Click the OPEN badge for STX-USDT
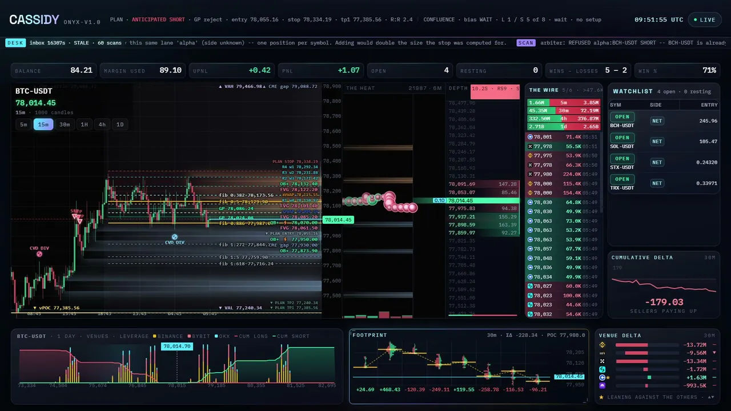The image size is (731, 411). 622,158
